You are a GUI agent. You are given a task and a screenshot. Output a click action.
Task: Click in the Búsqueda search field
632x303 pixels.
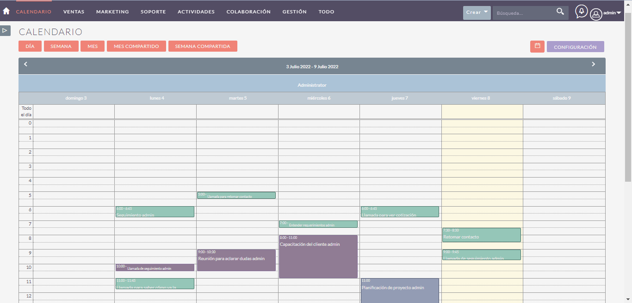click(523, 13)
